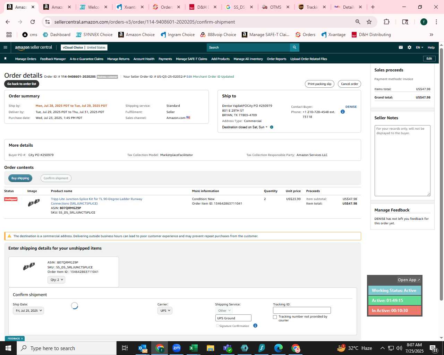444x355 pixels.
Task: Open Feedback Manager menu item
Action: pos(53,59)
